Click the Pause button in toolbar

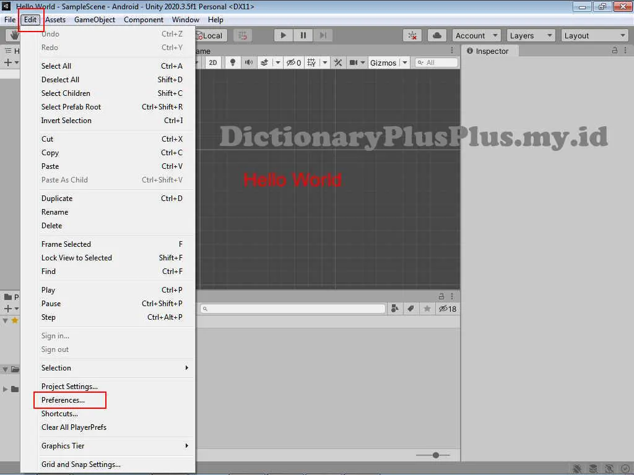303,35
